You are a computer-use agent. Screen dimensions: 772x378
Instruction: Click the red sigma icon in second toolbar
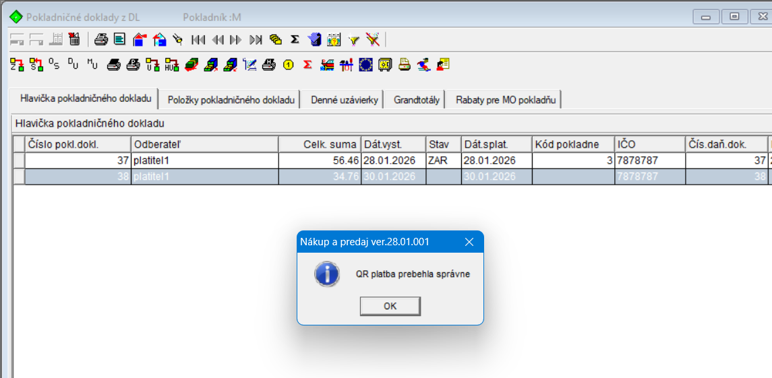coord(307,65)
